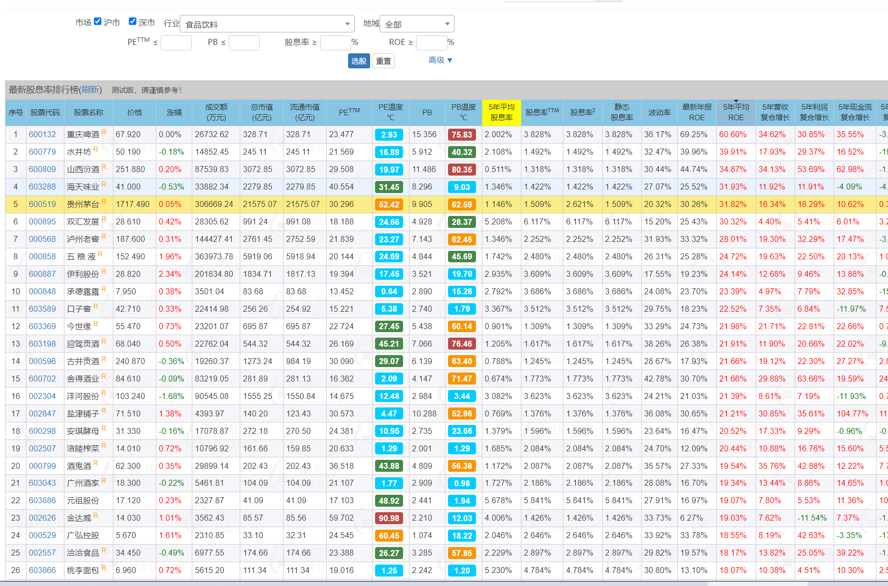Open the 行业 dropdown showing 食品饮料
The height and width of the screenshot is (586, 888).
(267, 24)
